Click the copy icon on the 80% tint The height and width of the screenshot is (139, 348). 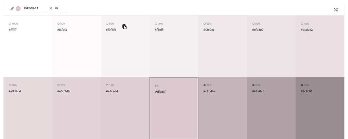pos(125,27)
